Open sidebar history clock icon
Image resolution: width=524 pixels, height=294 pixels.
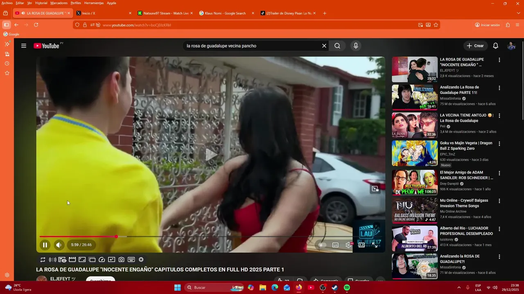tap(7, 64)
